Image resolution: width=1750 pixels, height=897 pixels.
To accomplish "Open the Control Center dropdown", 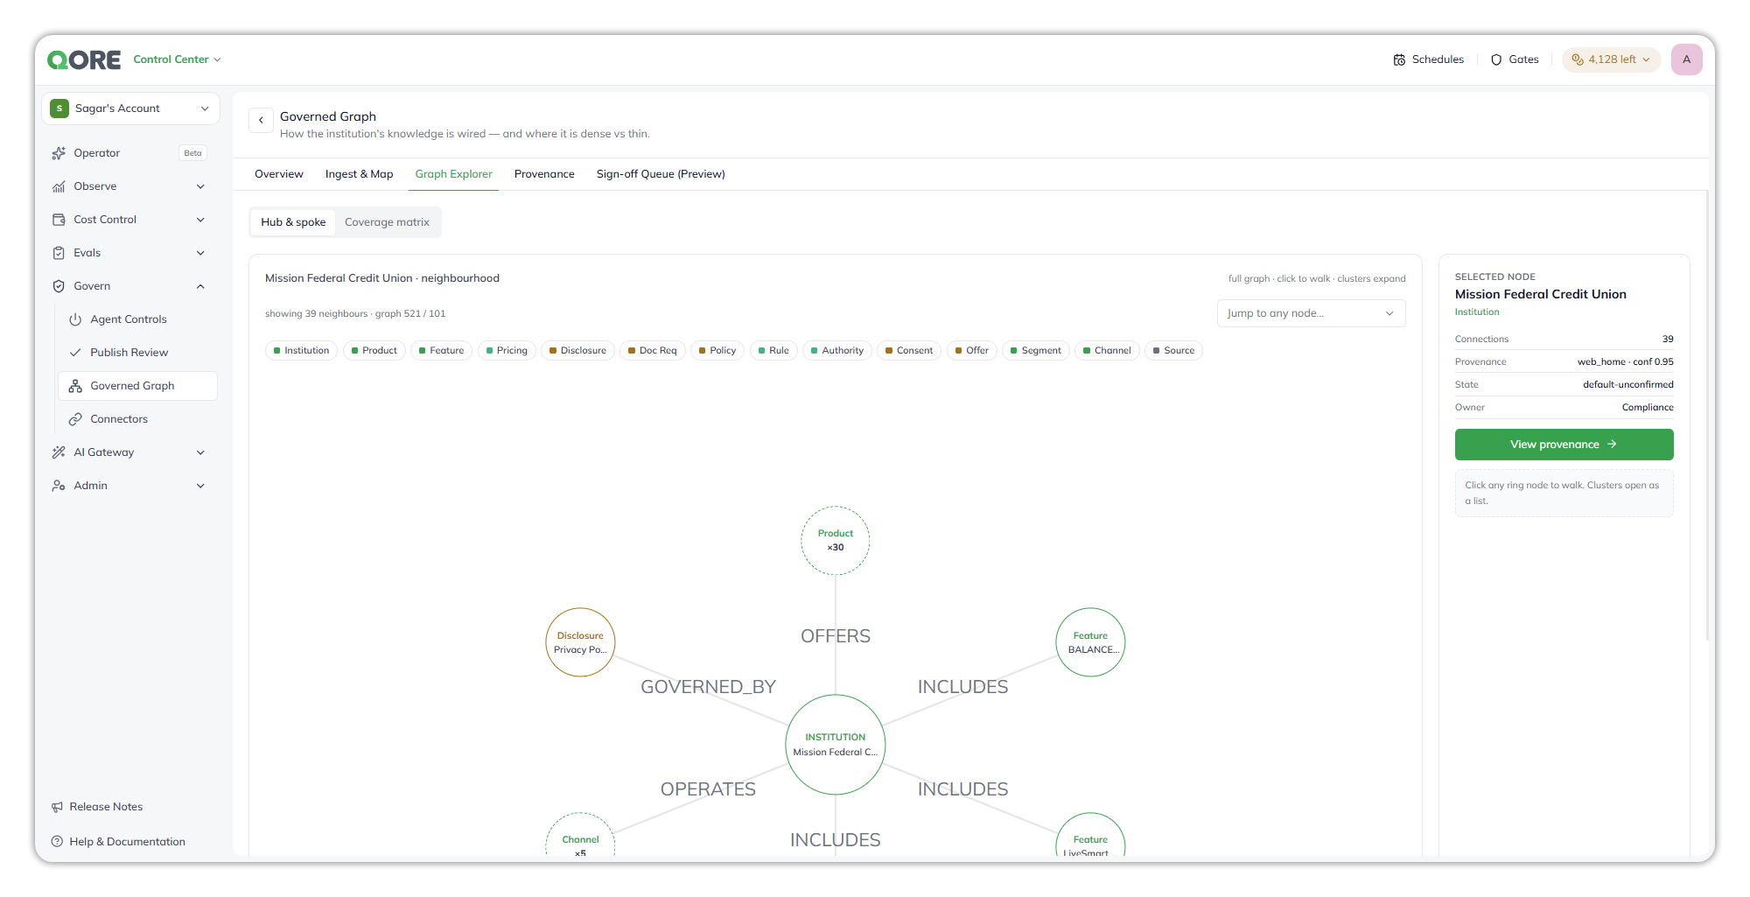I will [177, 60].
